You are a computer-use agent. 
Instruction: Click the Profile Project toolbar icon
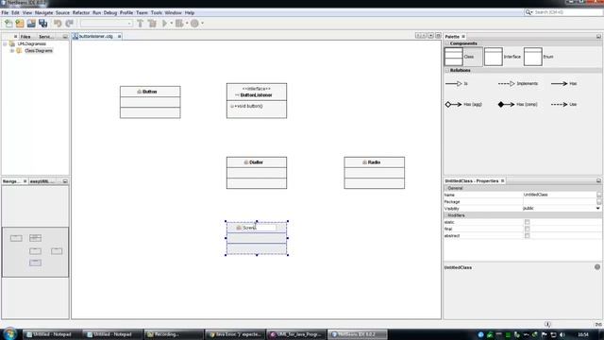coord(194,24)
